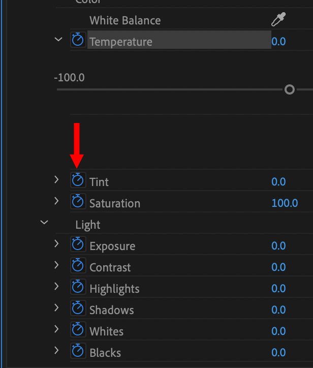313x368 pixels.
Task: Enable keyframing with the Highlights stopwatch
Action: tap(78, 287)
